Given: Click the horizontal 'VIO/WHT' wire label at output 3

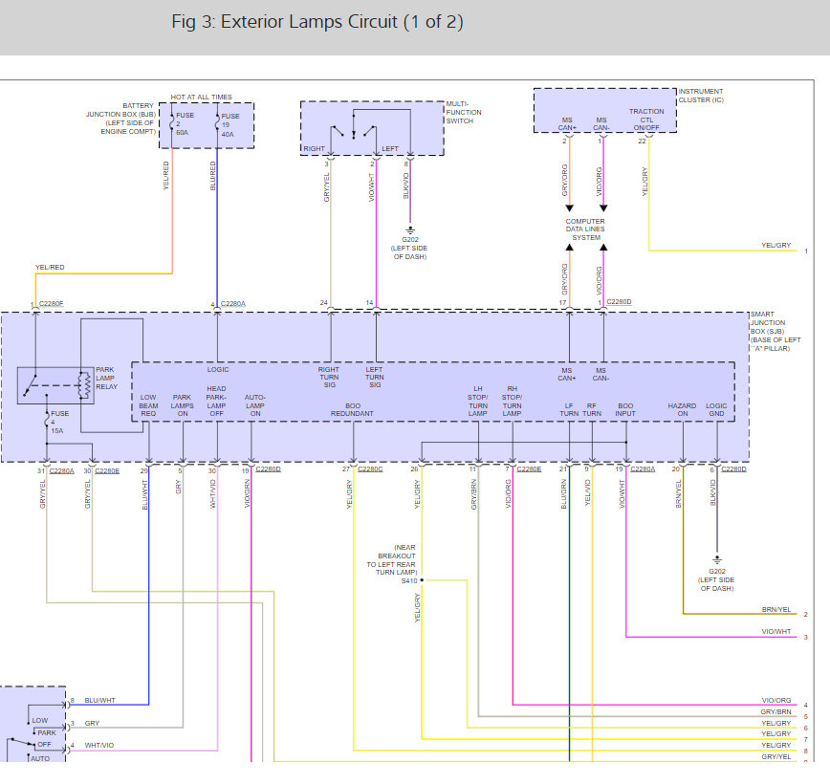Looking at the screenshot, I should (776, 632).
